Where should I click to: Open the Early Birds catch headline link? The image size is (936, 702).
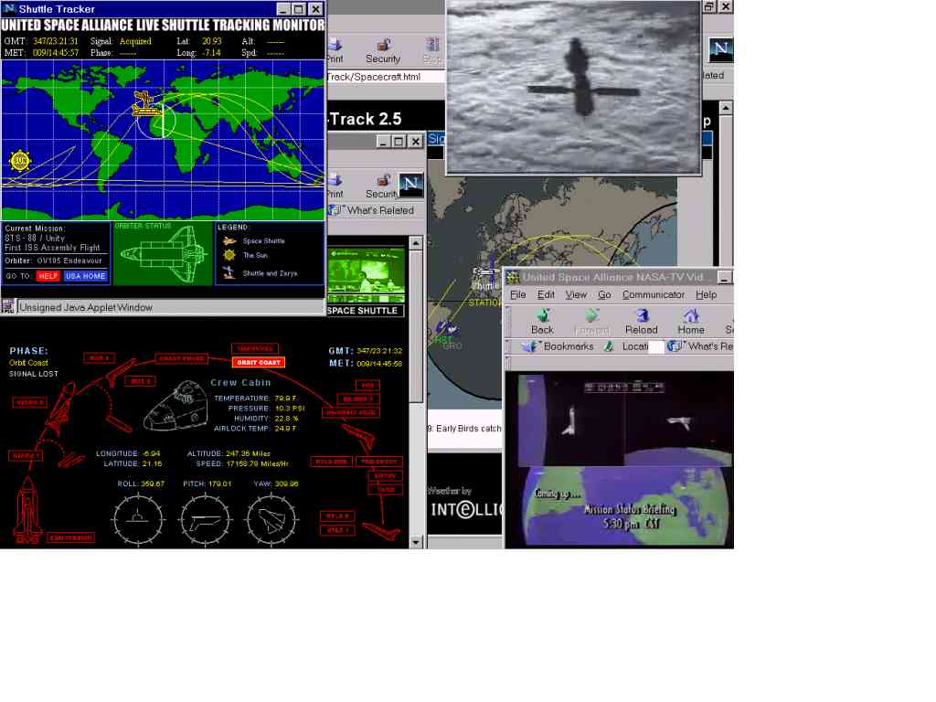pyautogui.click(x=464, y=428)
